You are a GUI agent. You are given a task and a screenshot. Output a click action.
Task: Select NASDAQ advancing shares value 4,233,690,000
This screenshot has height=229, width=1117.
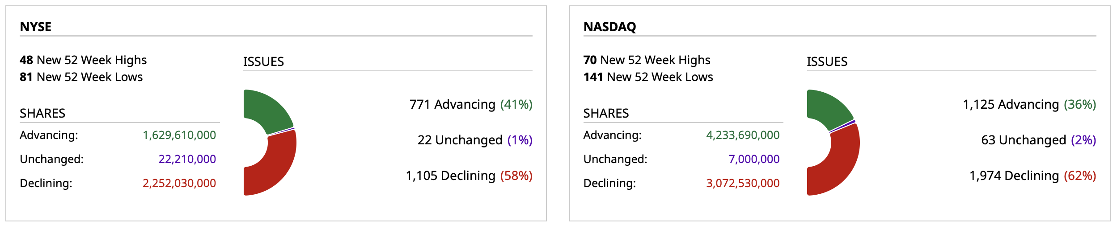pyautogui.click(x=743, y=135)
